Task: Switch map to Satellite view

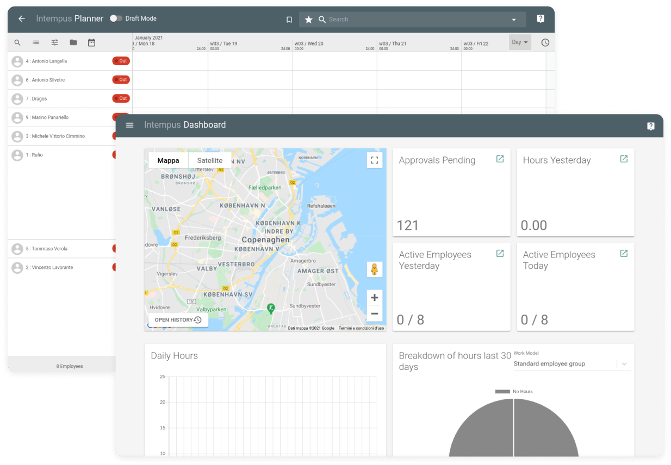Action: click(x=209, y=160)
